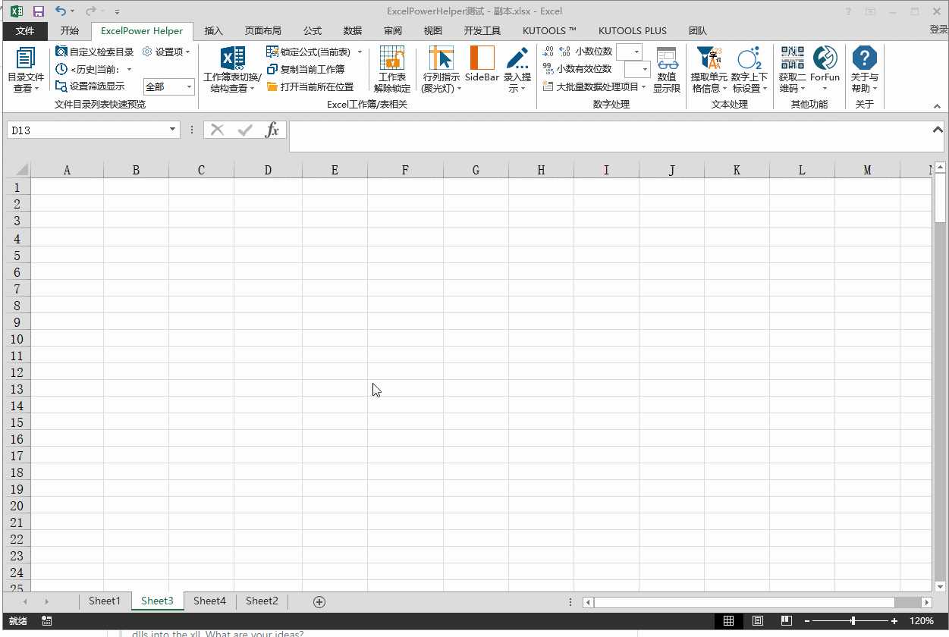Open the KUTOOLS ™ tab
The height and width of the screenshot is (637, 949).
pos(549,30)
